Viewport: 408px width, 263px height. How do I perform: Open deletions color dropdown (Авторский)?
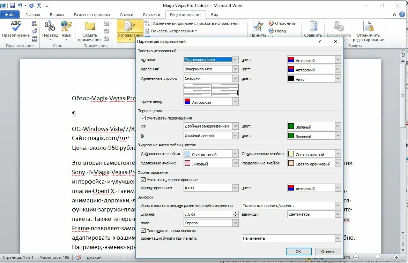click(314, 69)
